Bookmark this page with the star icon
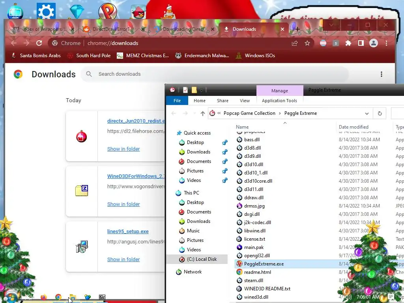The image size is (404, 303). coord(307,43)
